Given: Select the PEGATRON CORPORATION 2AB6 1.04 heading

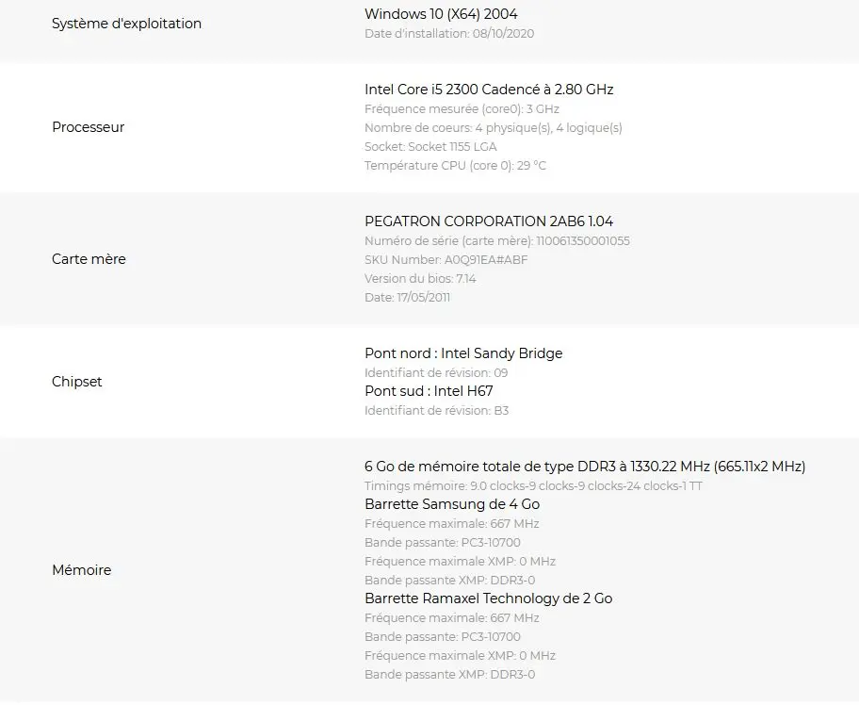Looking at the screenshot, I should [489, 221].
